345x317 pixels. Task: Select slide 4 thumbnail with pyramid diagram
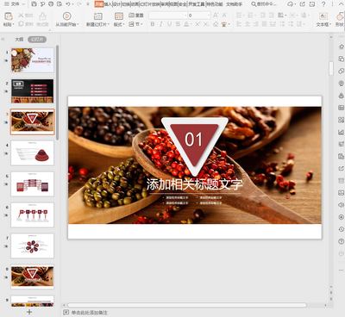point(32,153)
